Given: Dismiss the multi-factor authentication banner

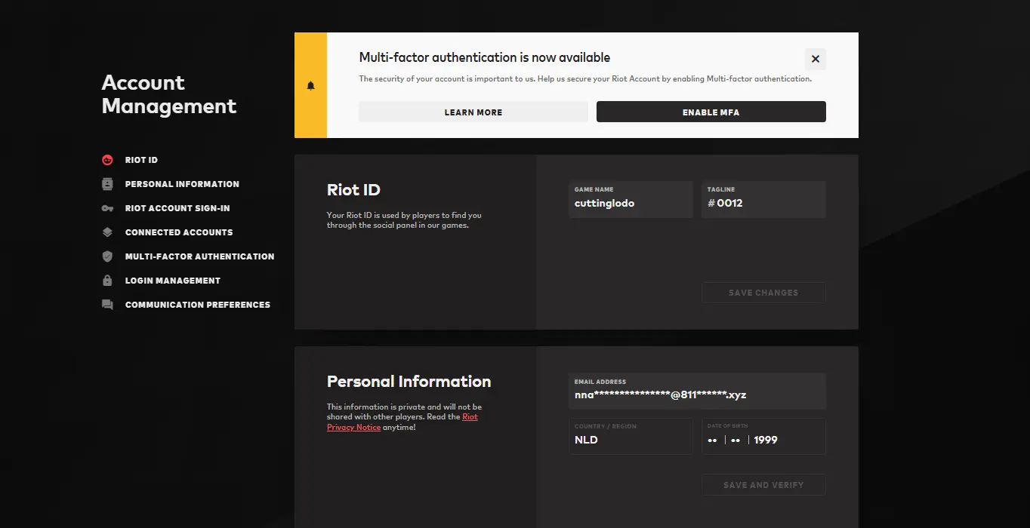Looking at the screenshot, I should pyautogui.click(x=815, y=59).
